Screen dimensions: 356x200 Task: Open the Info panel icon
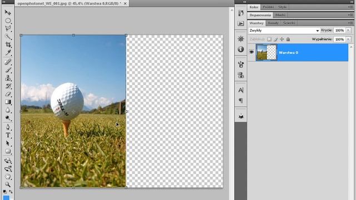click(x=241, y=49)
